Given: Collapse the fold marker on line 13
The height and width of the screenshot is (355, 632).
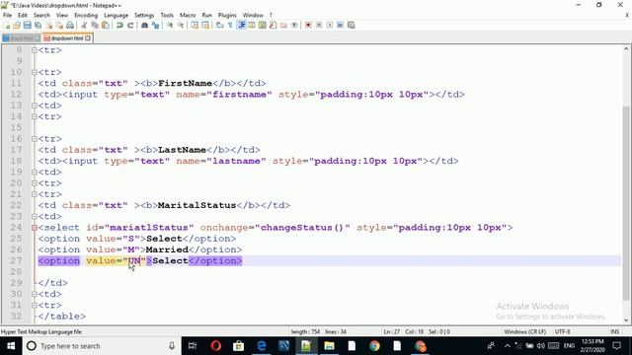Looking at the screenshot, I should tap(35, 106).
